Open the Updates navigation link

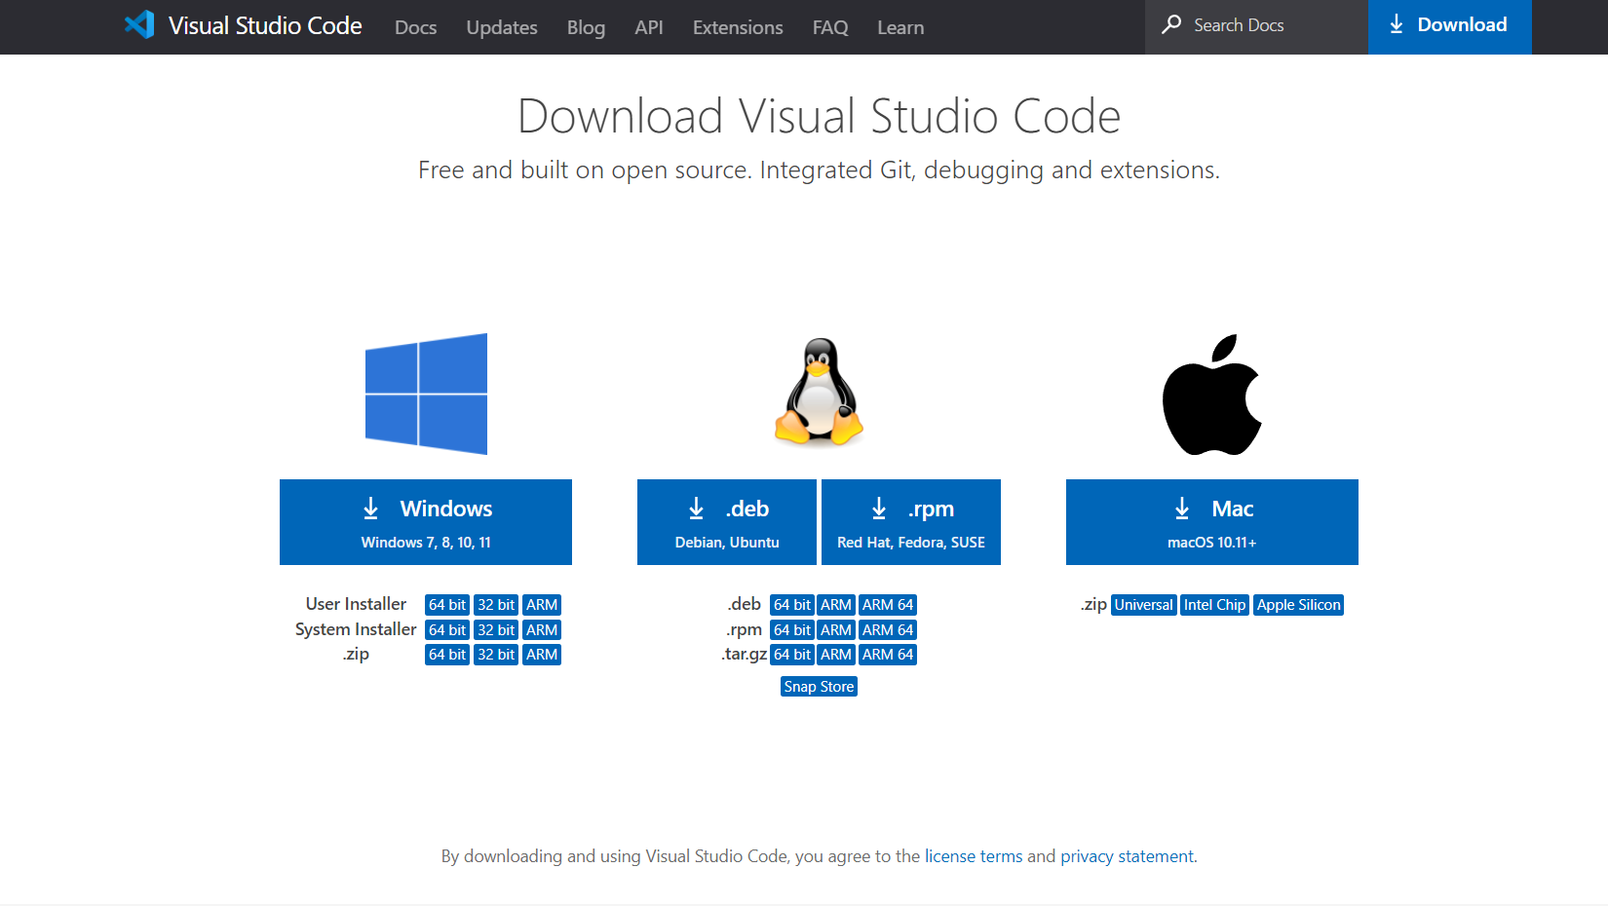point(502,27)
